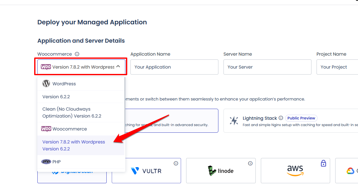Click the Public Preview badge

tap(301, 118)
